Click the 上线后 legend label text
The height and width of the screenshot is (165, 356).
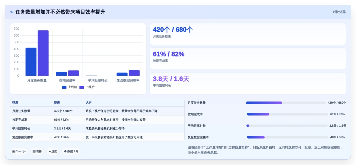tap(90, 87)
